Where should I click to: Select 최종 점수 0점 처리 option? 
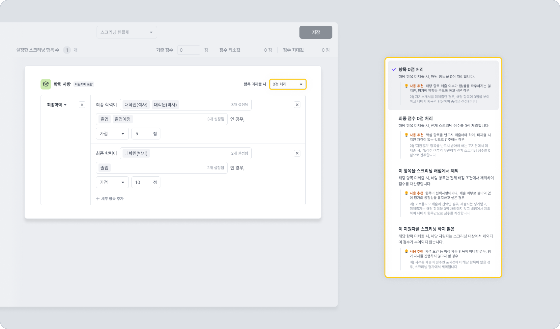point(415,118)
